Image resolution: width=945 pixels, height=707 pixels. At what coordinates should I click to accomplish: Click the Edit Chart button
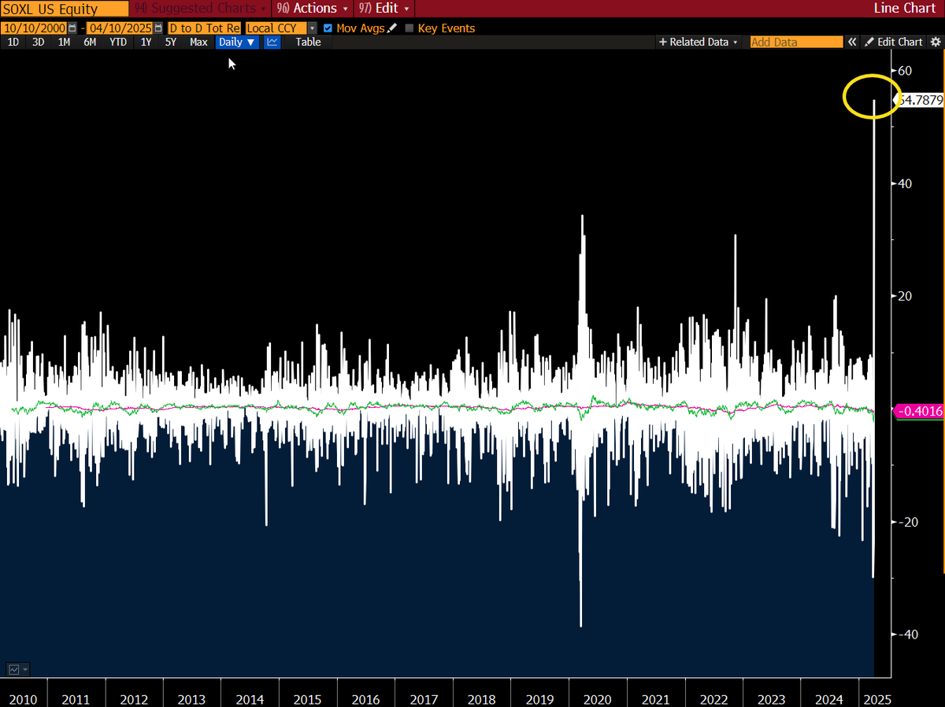coord(894,43)
